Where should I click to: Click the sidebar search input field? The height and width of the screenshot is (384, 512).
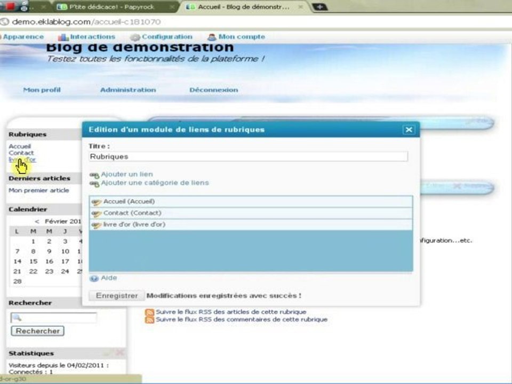pyautogui.click(x=54, y=317)
